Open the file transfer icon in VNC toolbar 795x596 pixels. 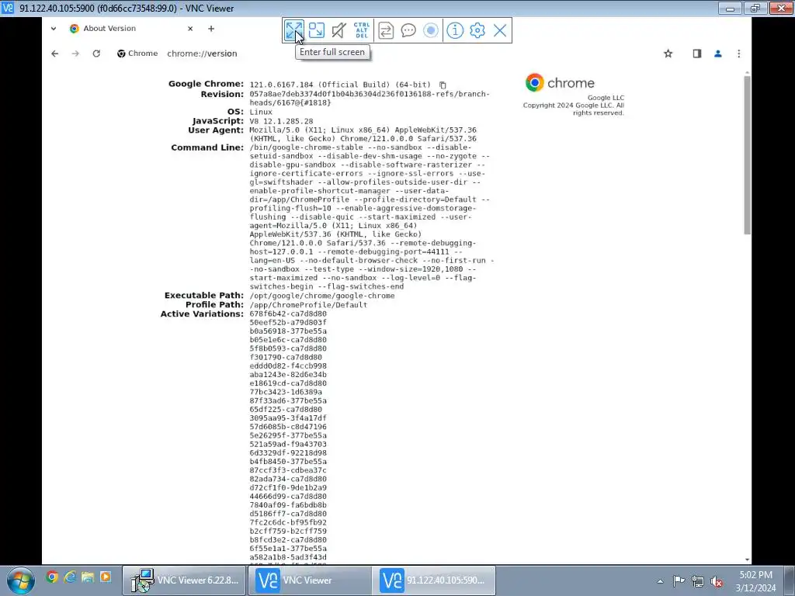(386, 30)
